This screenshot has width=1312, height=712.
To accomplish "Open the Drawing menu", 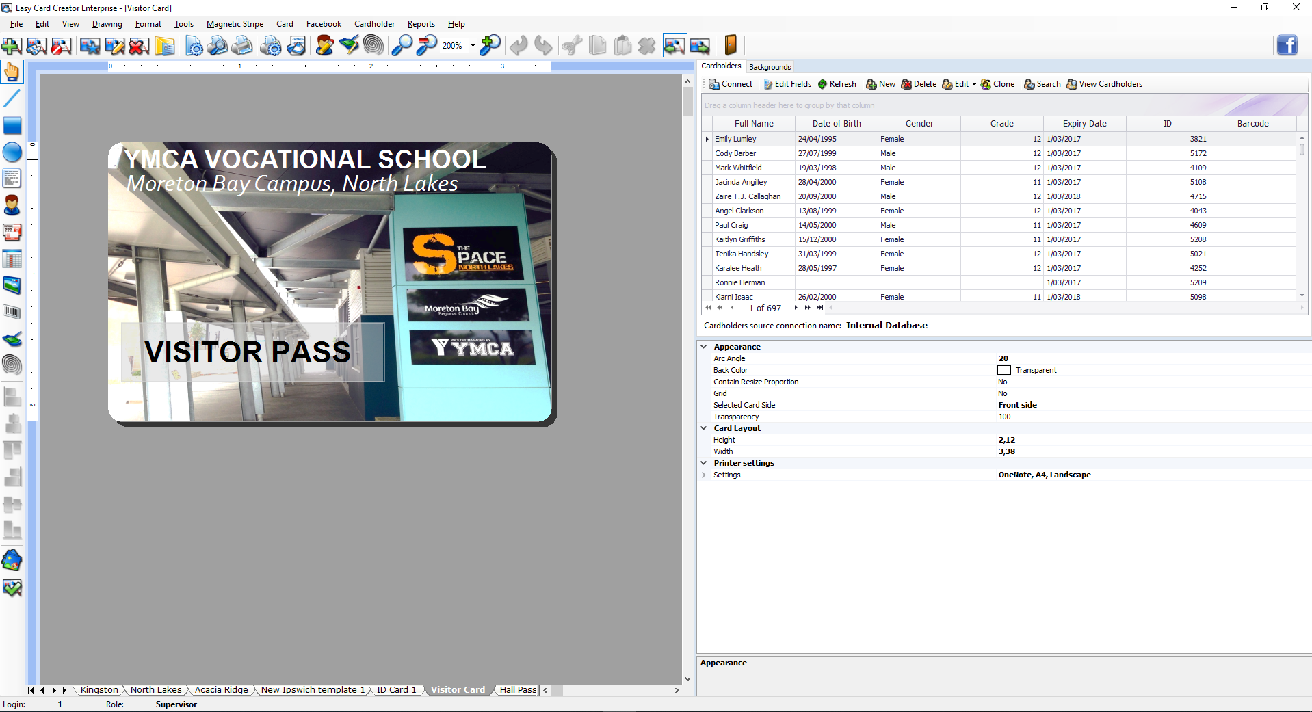I will pos(107,24).
